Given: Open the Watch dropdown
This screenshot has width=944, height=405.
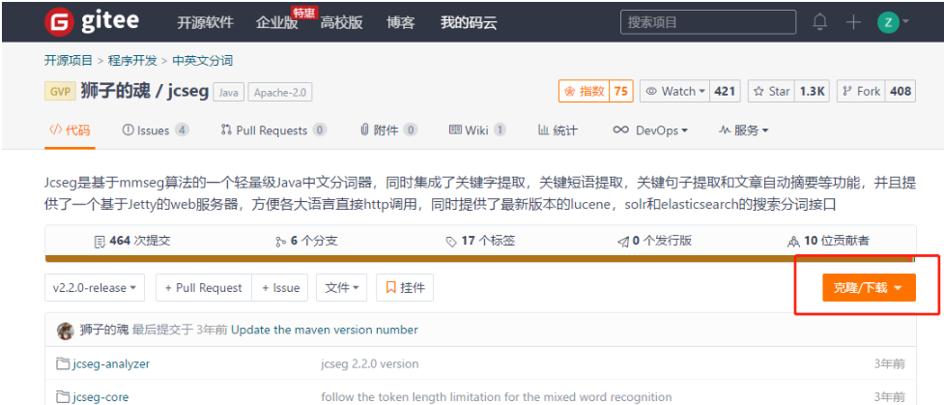Looking at the screenshot, I should click(674, 91).
